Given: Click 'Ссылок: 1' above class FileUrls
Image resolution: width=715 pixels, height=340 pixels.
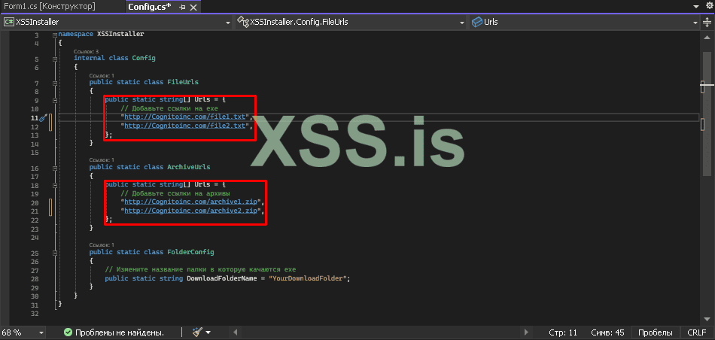Looking at the screenshot, I should click(x=102, y=76).
